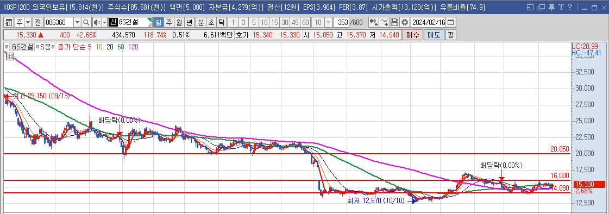Click the stock code field 006360

tap(59, 22)
